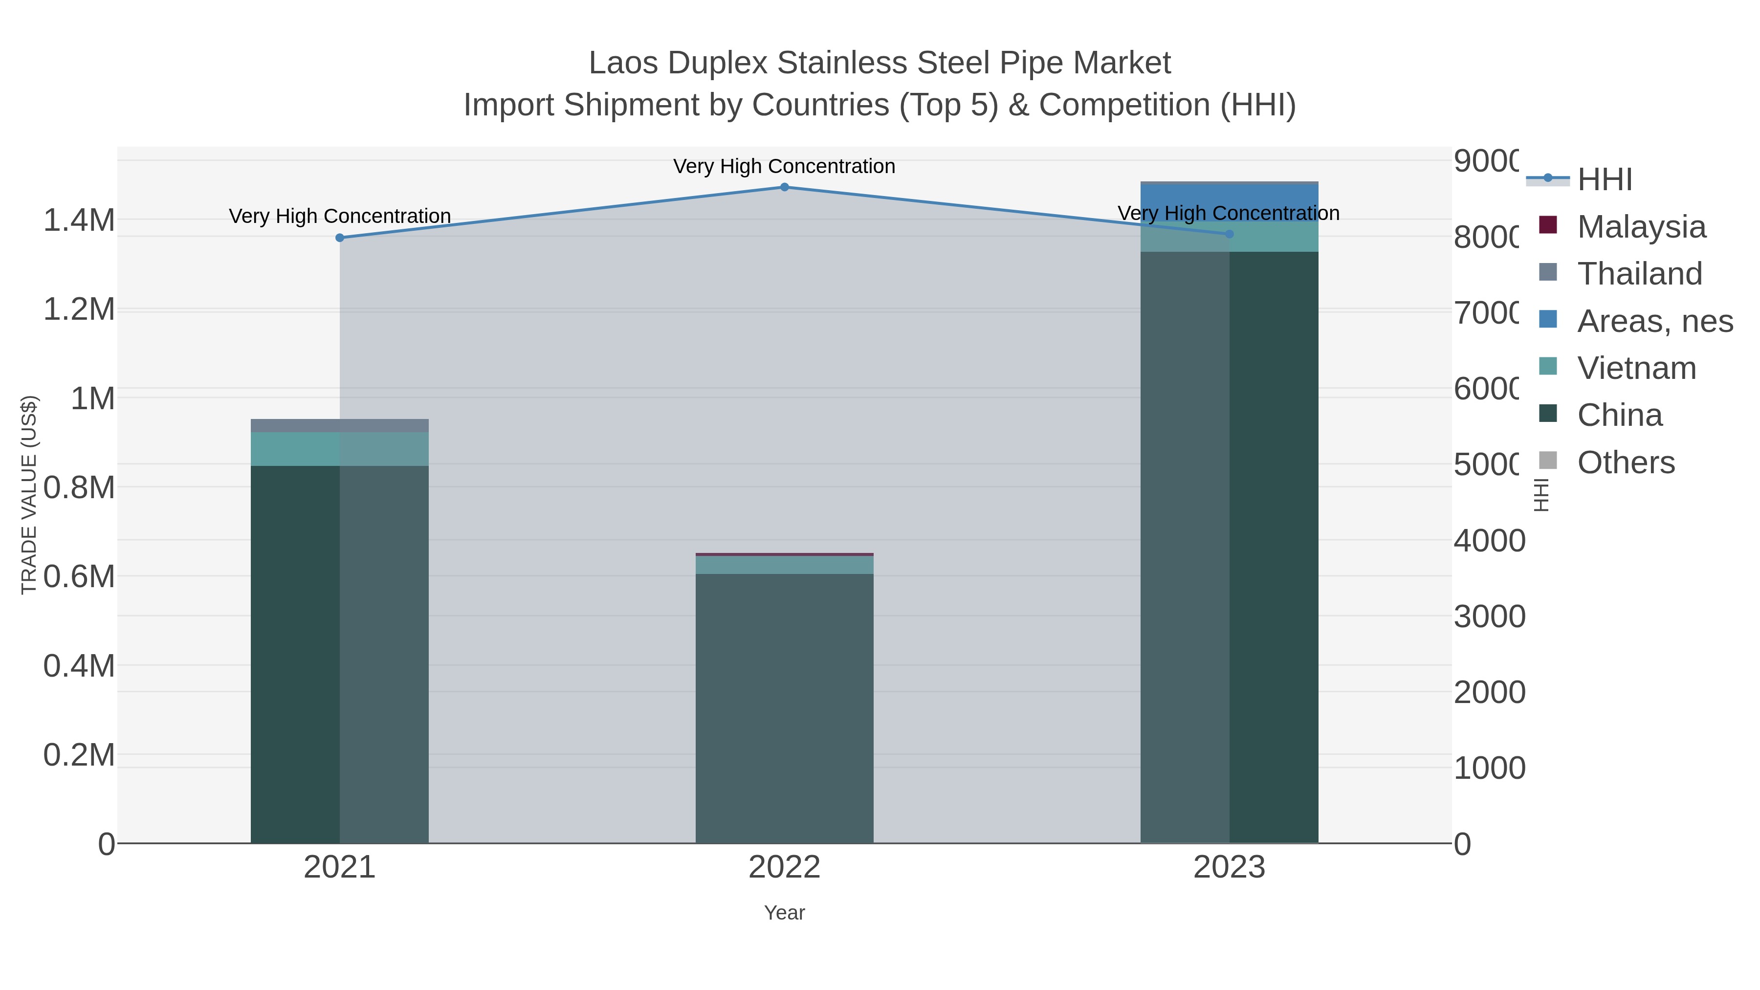Click the China dark green swatch
Image resolution: width=1760 pixels, height=990 pixels.
[x=1548, y=413]
